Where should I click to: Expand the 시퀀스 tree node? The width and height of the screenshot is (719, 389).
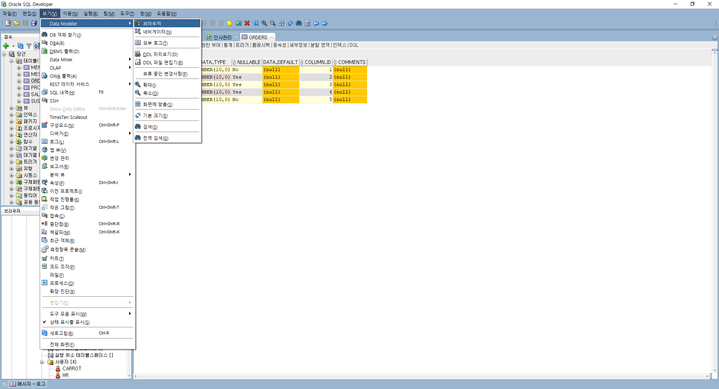click(11, 175)
